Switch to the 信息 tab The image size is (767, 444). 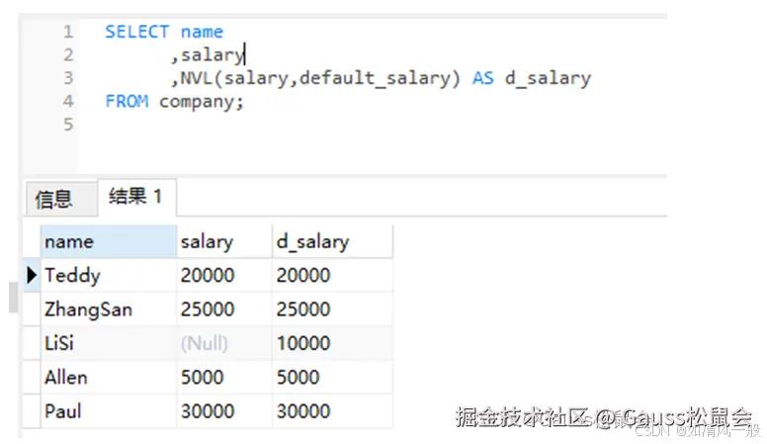(60, 199)
